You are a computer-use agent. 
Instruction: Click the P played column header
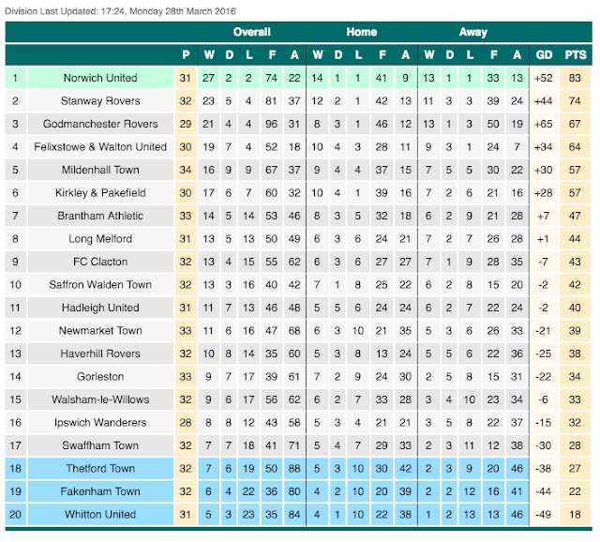[186, 55]
